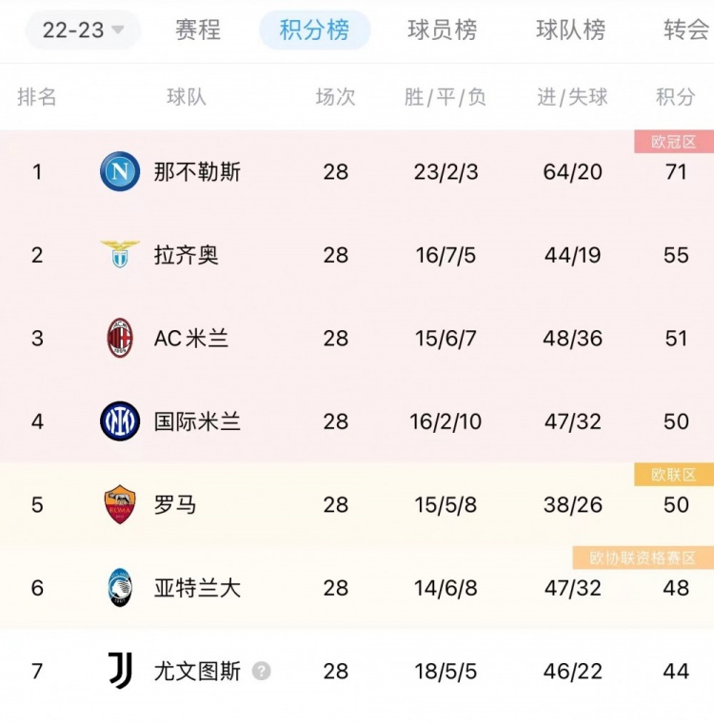Open team page for 国际米兰
The width and height of the screenshot is (714, 723).
197,421
